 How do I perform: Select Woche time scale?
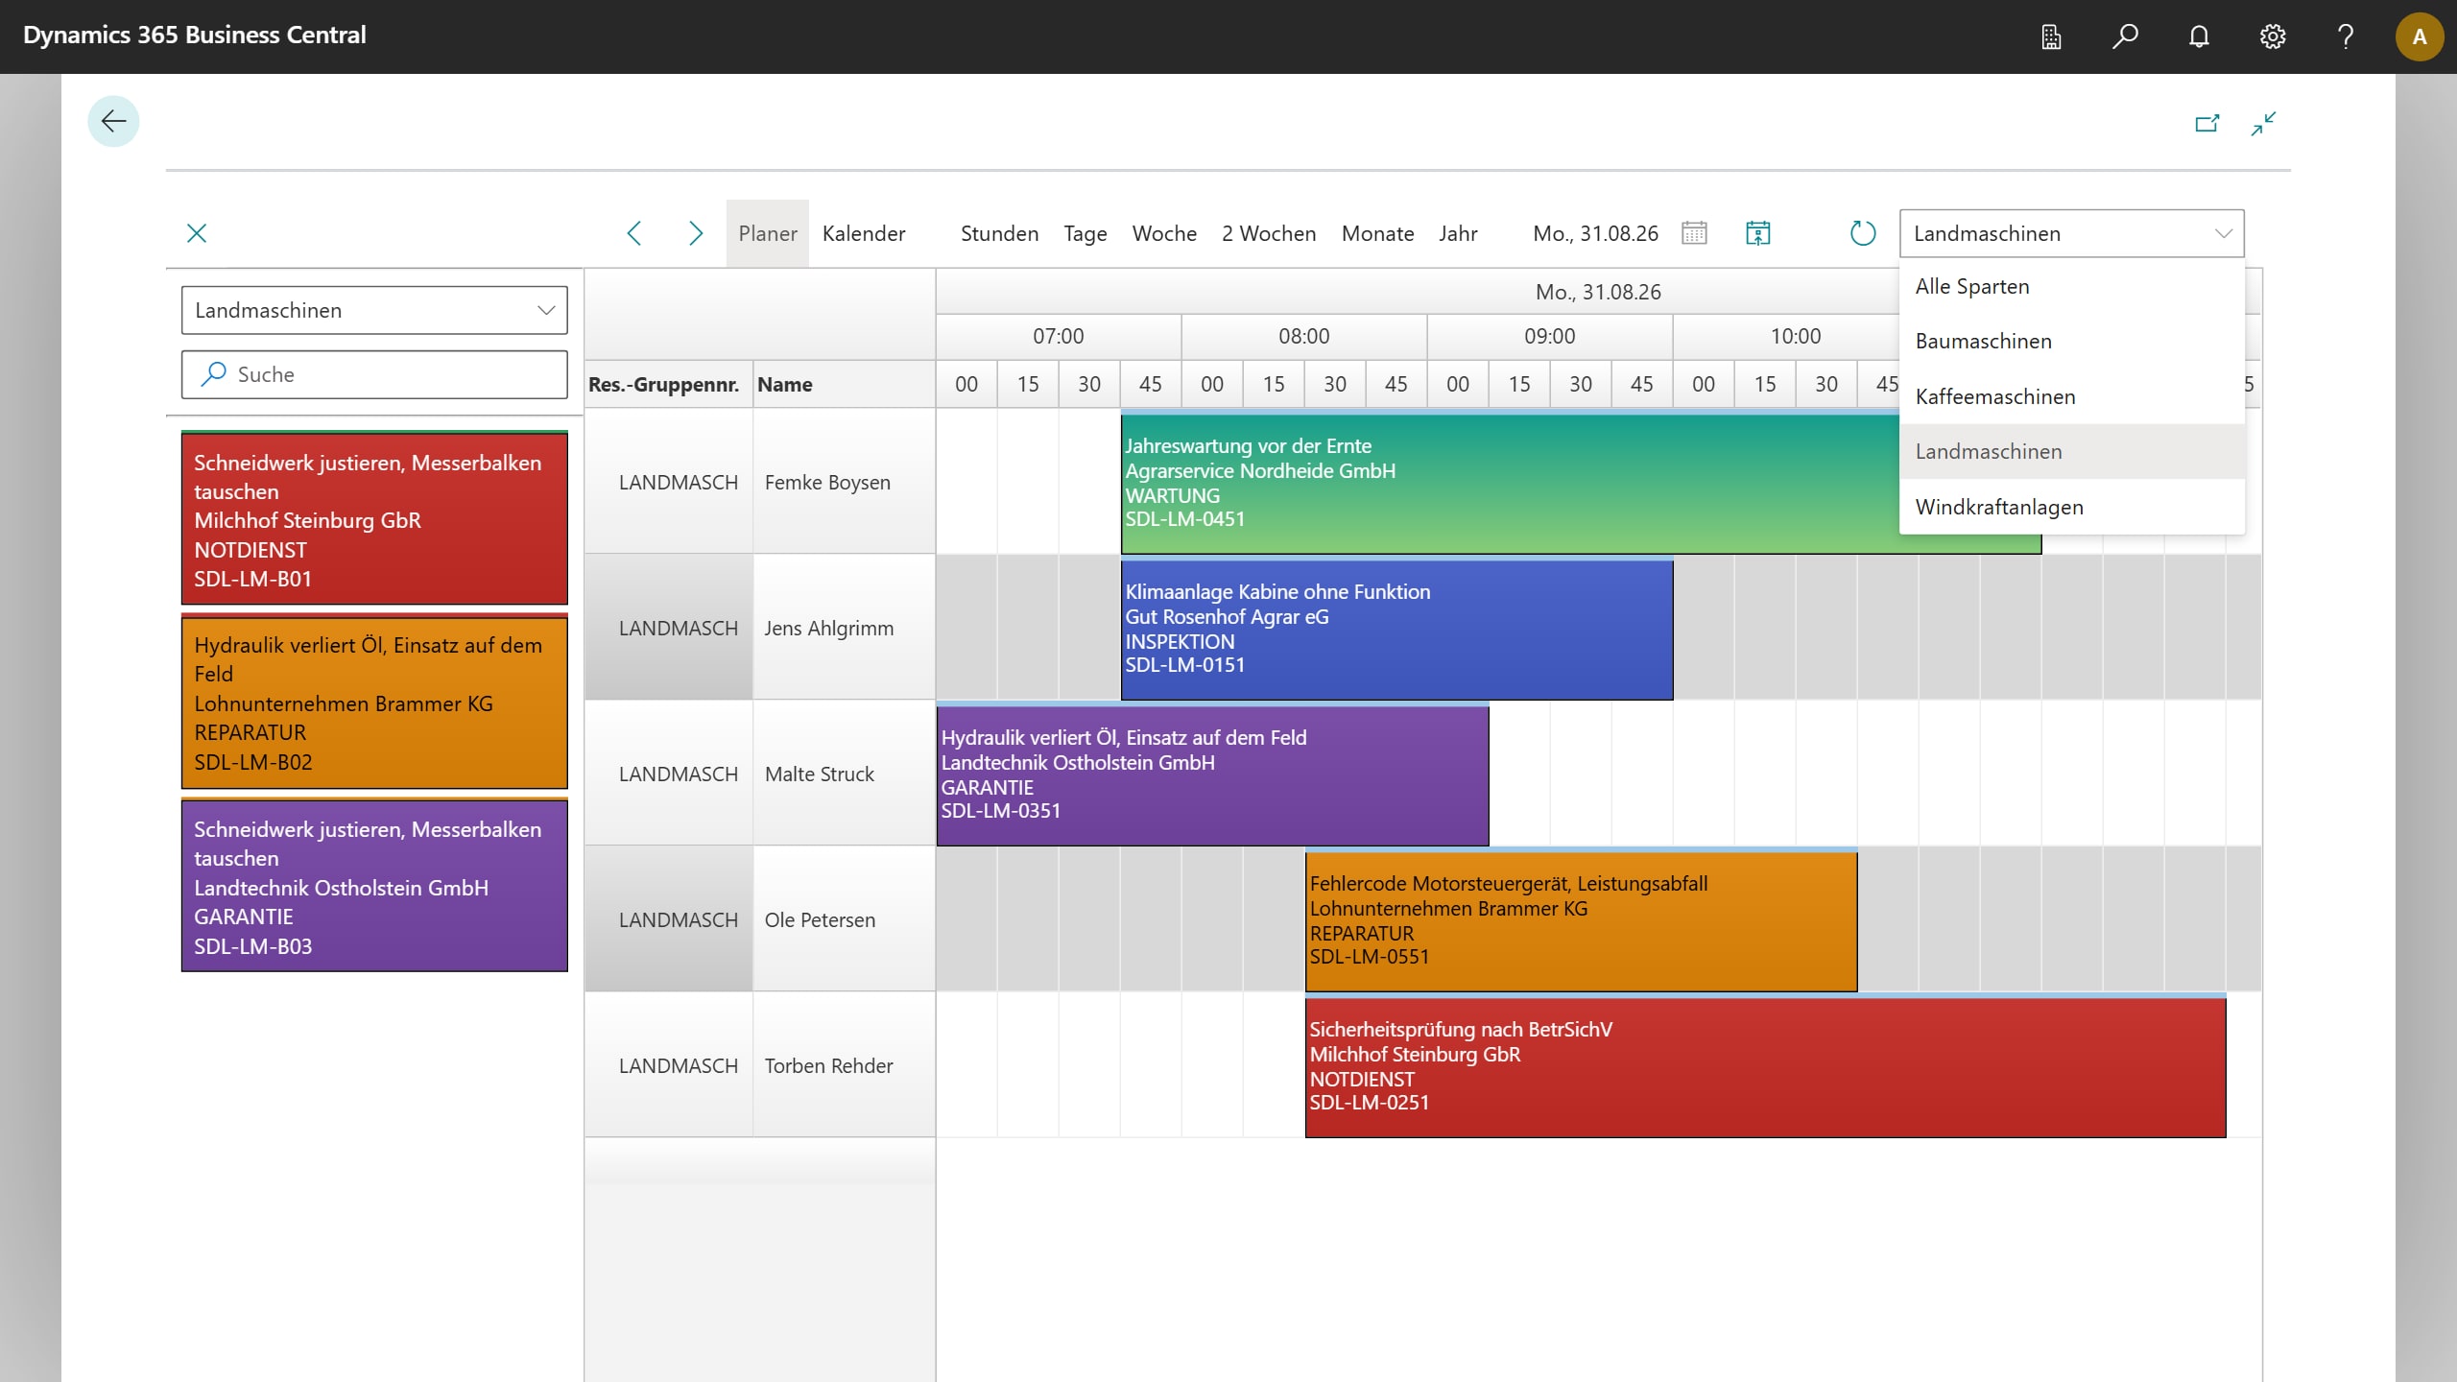tap(1164, 233)
